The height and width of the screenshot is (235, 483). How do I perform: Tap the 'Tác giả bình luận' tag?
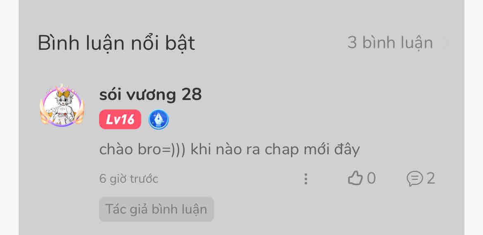click(x=156, y=209)
